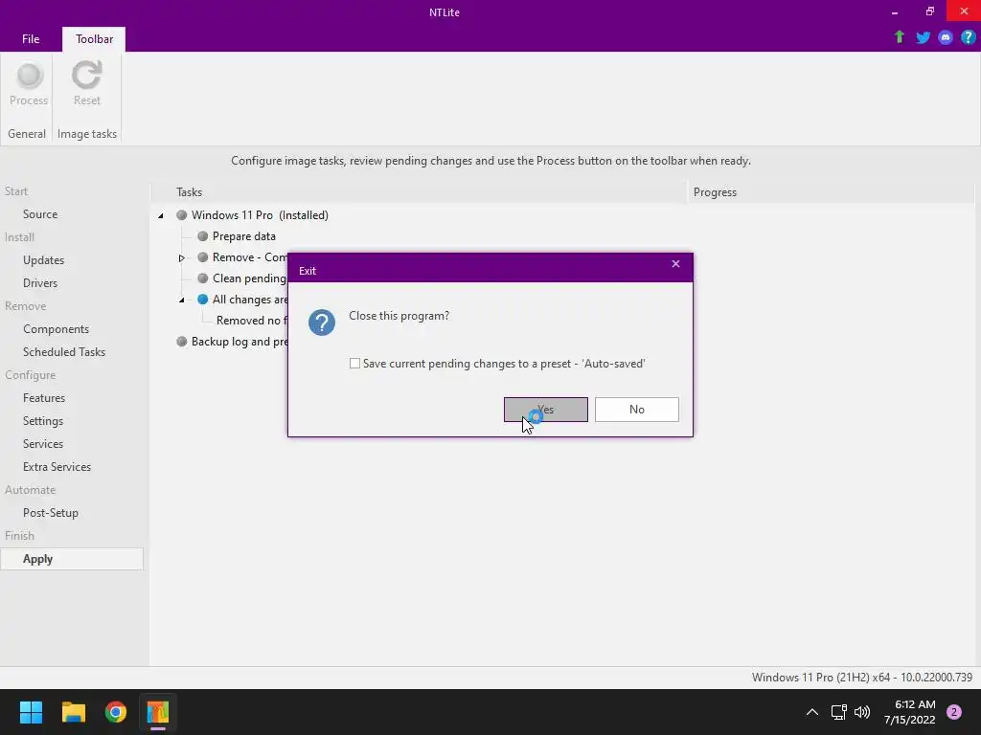The image size is (981, 735).
Task: Click the Backup log status bullet
Action: coord(182,342)
